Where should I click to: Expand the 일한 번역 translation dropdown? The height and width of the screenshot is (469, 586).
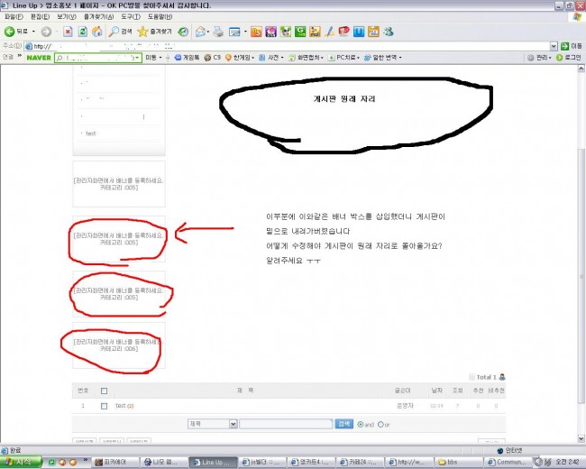tap(400, 58)
